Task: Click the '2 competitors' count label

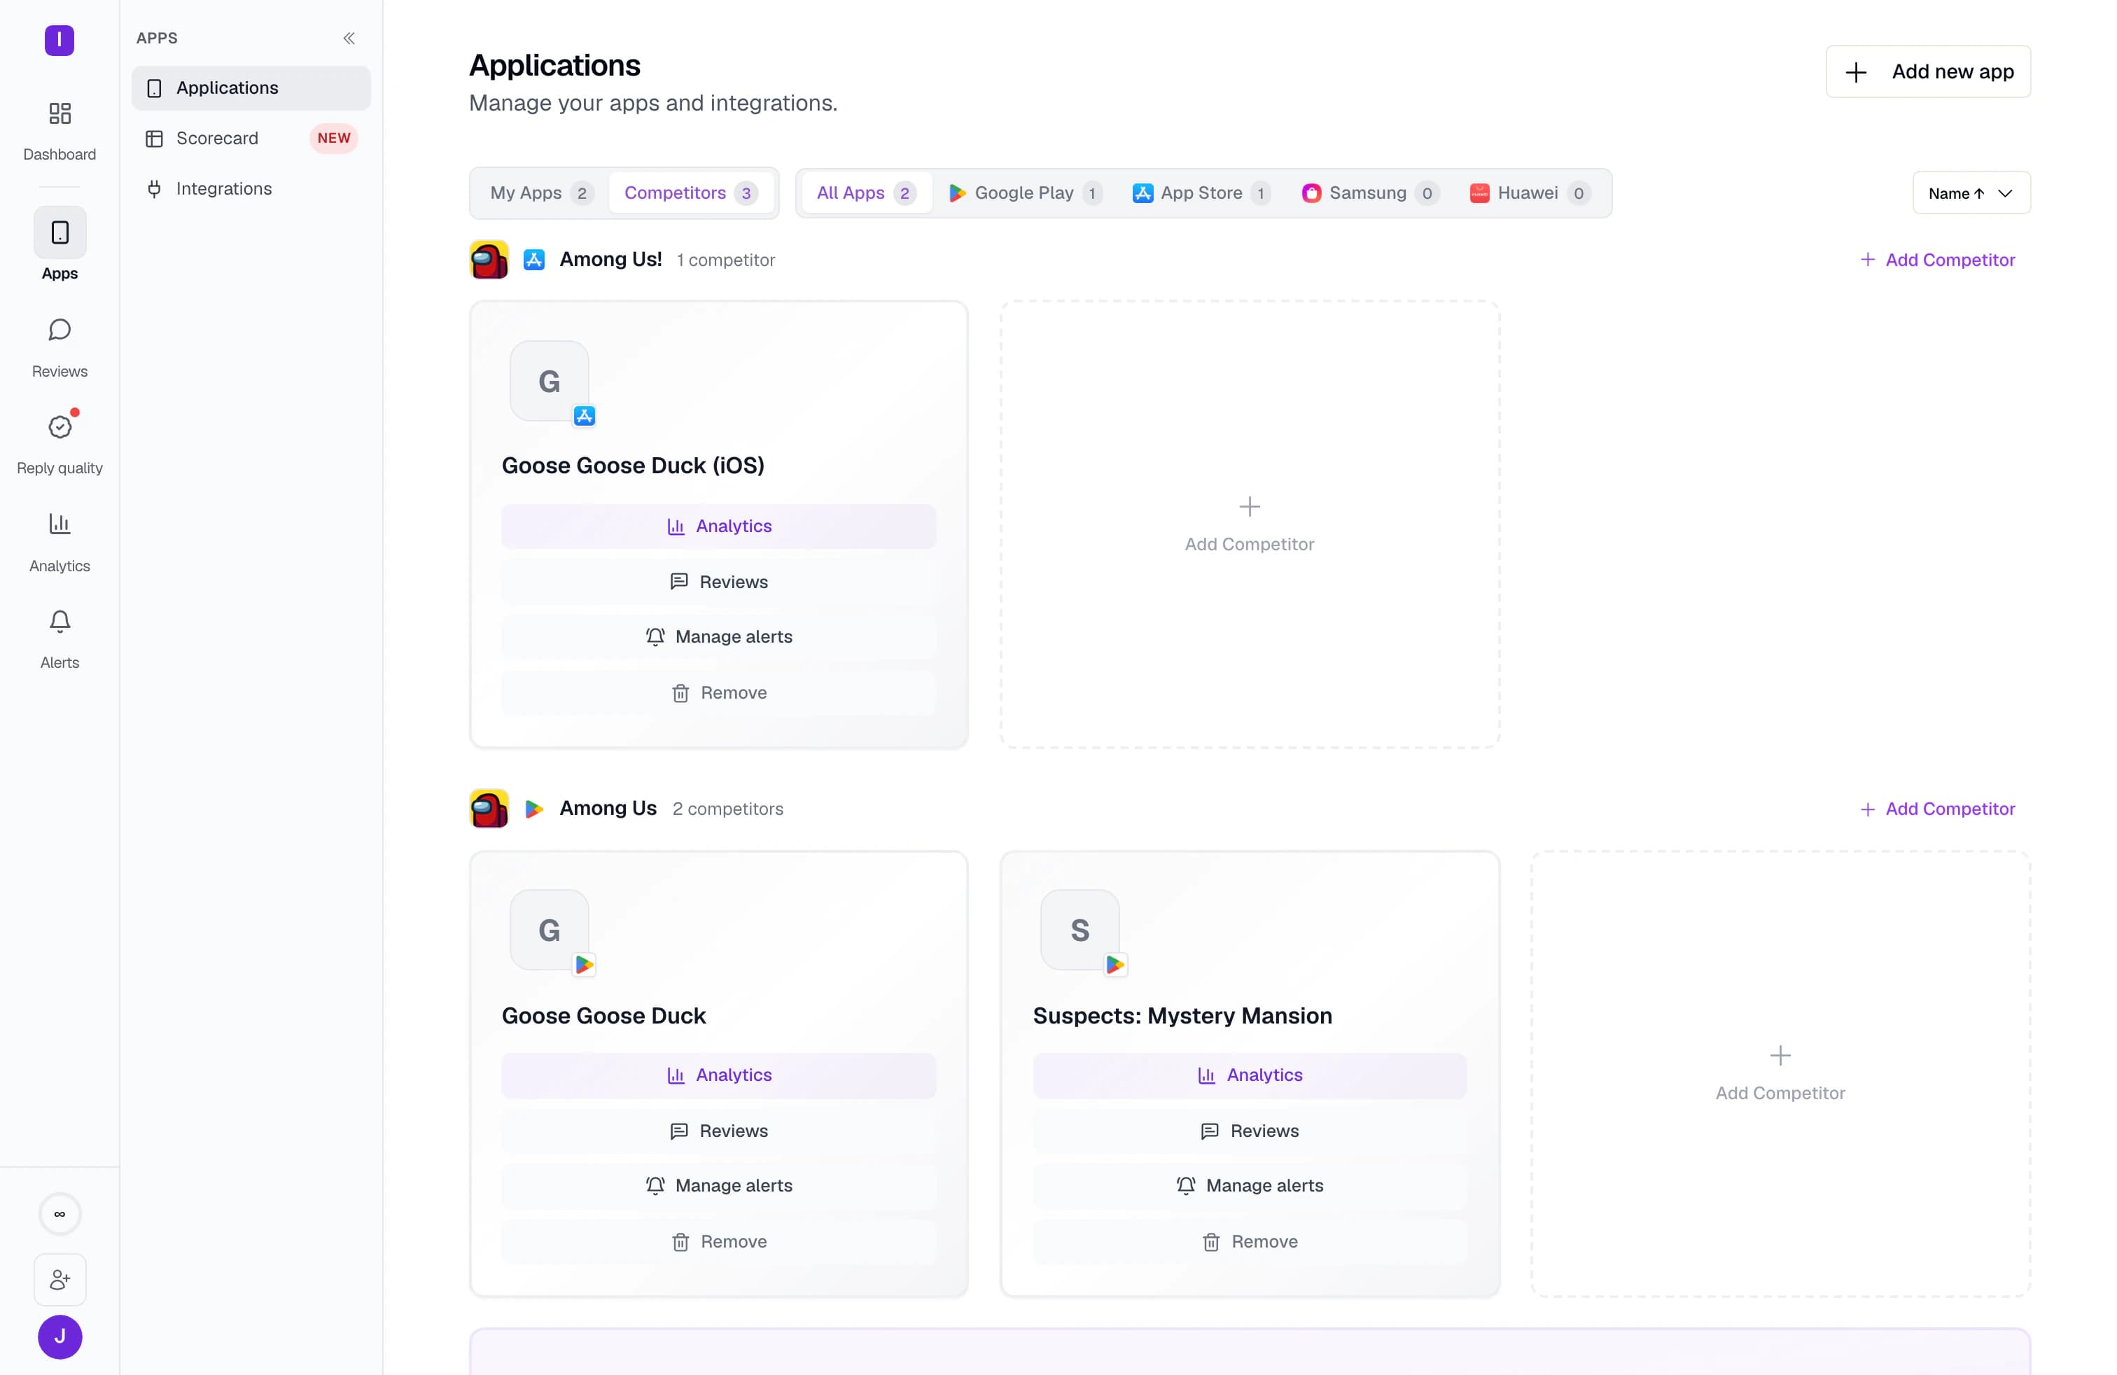Action: (727, 809)
